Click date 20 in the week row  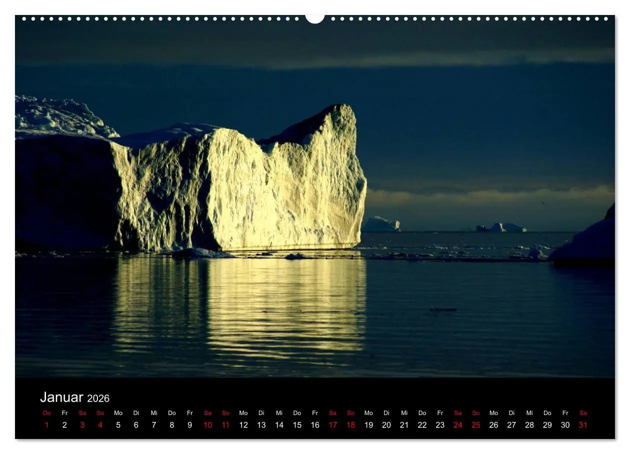pyautogui.click(x=386, y=425)
